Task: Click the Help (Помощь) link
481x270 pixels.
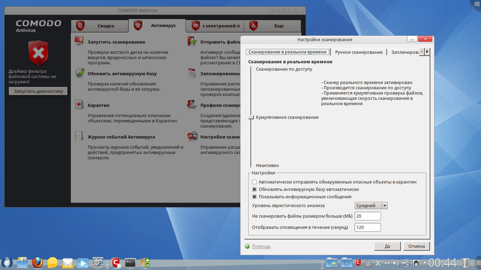Action: click(261, 246)
